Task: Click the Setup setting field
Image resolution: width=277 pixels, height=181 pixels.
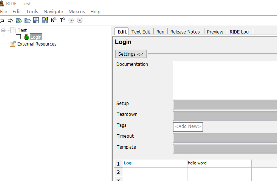Action: coord(225,105)
